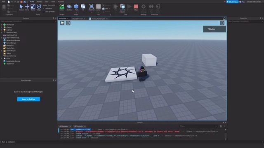Clear the Output window with trash icon
Screen dimensions: 264x148
[221, 126]
